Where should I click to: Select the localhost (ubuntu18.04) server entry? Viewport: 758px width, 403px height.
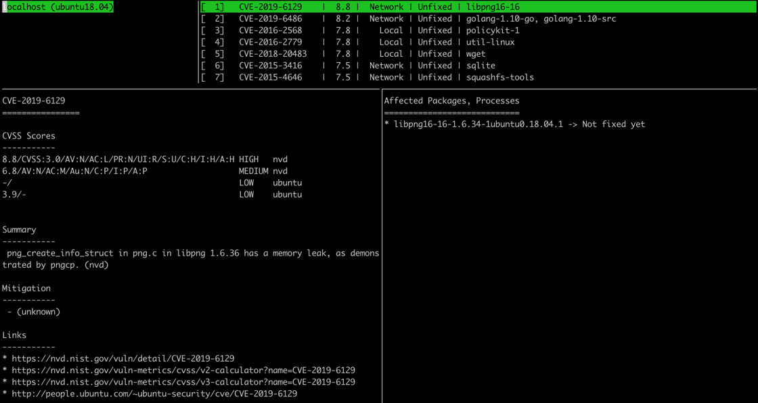pos(58,7)
